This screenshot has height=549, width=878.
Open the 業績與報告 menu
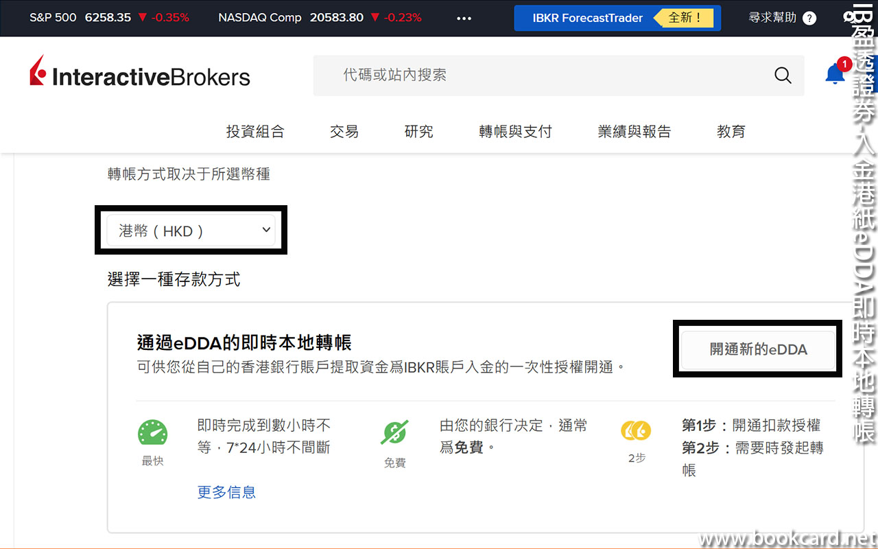(634, 132)
